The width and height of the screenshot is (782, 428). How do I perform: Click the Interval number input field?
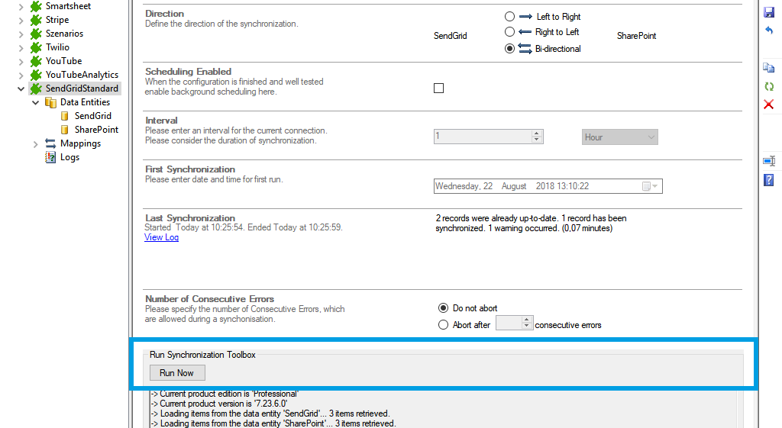(483, 137)
